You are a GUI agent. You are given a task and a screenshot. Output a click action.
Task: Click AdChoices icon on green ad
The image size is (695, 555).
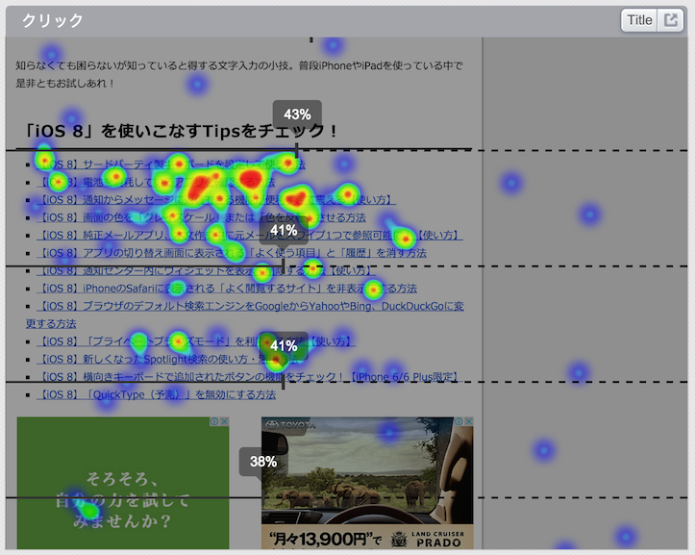point(214,422)
